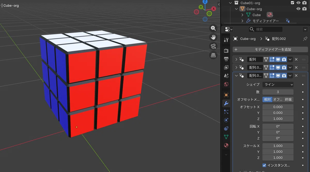The width and height of the screenshot is (310, 172).
Task: Open the Object properties orange square tab
Action: point(226,95)
